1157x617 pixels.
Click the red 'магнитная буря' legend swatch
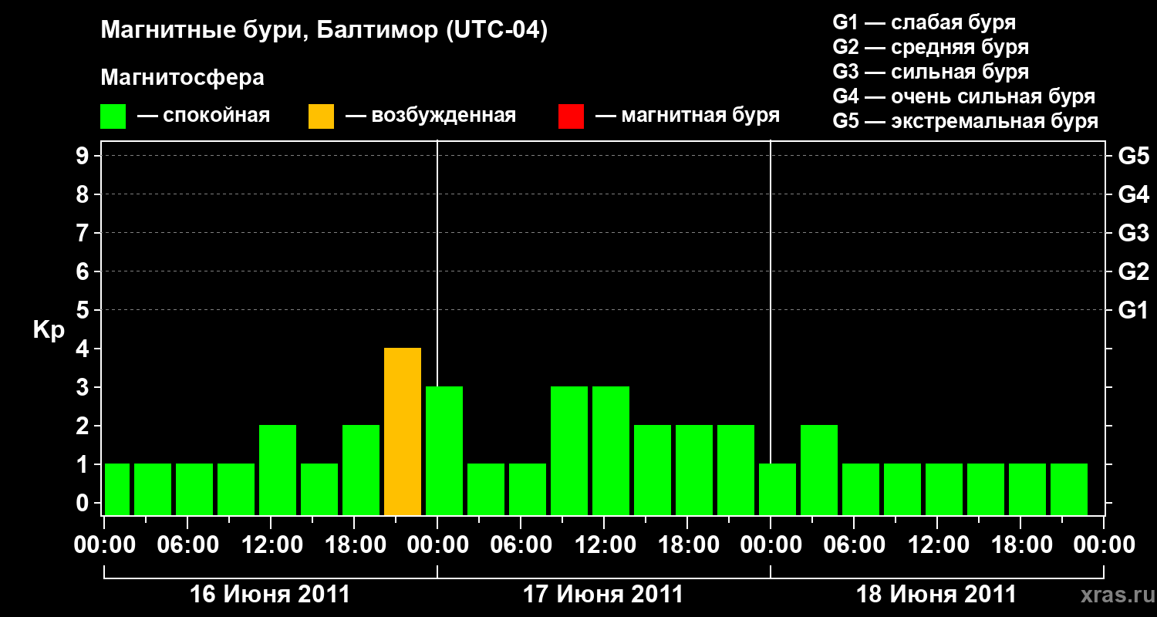[x=572, y=116]
